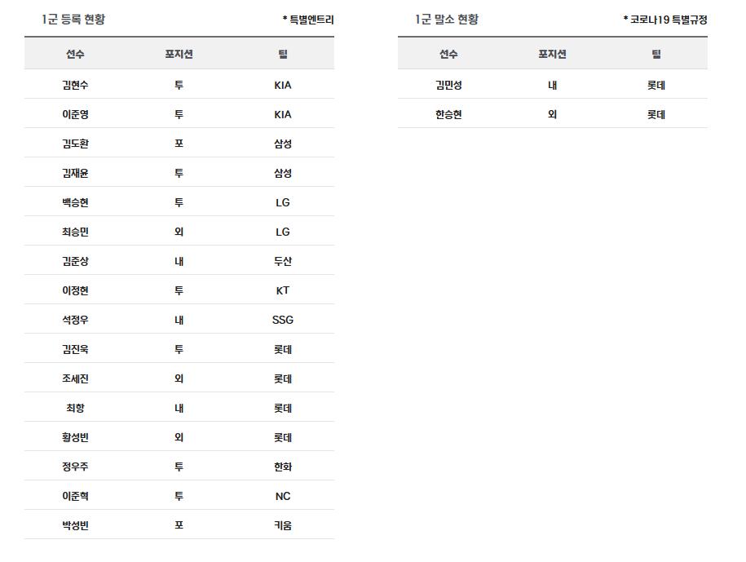Click the 1군 등록 현황 heading

click(73, 20)
